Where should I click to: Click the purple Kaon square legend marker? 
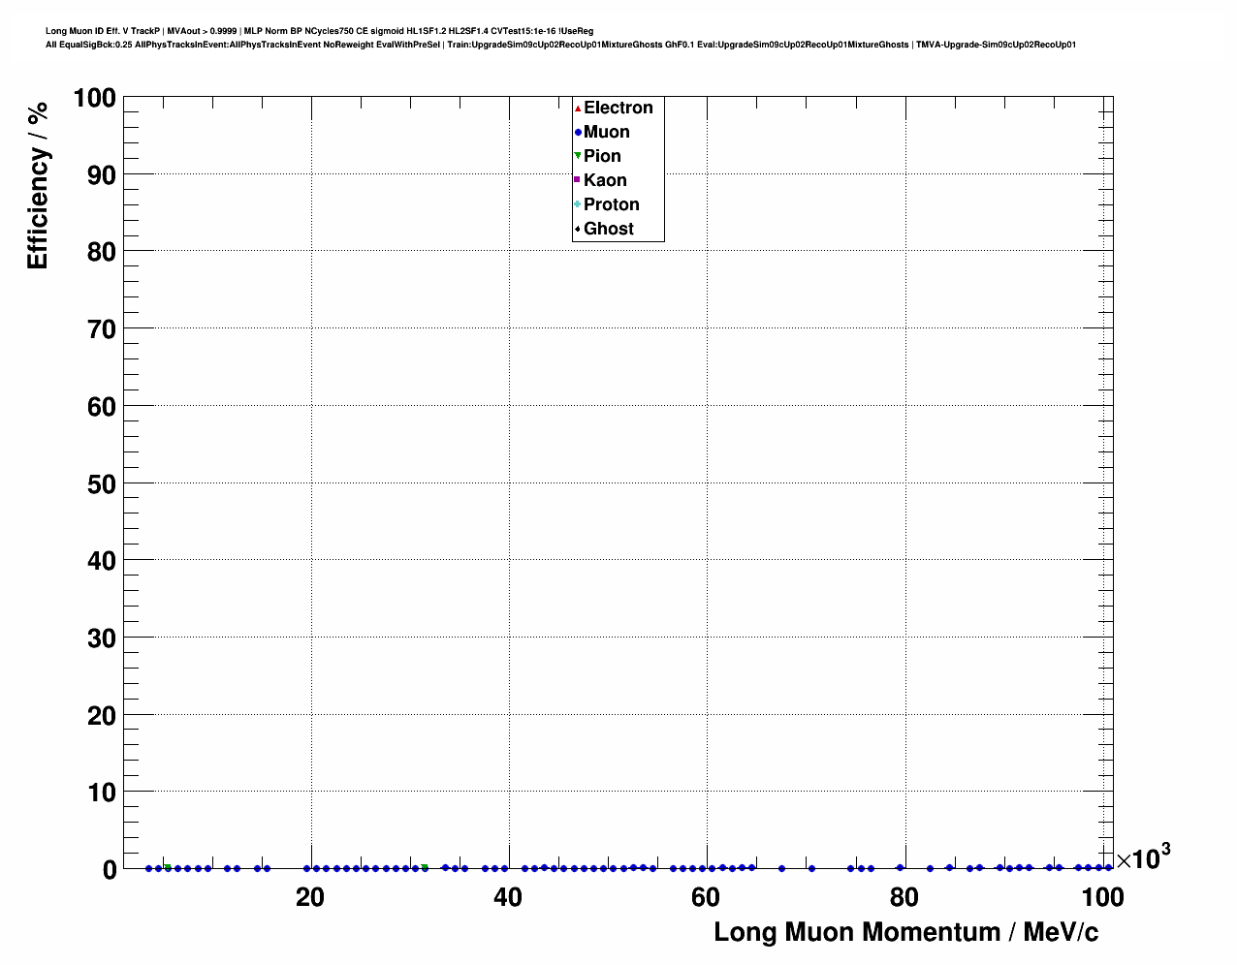(578, 180)
